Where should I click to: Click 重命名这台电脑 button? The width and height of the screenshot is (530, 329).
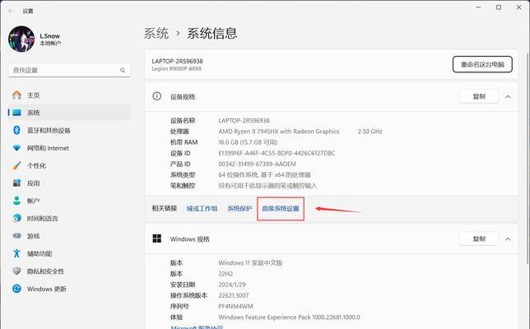click(482, 64)
